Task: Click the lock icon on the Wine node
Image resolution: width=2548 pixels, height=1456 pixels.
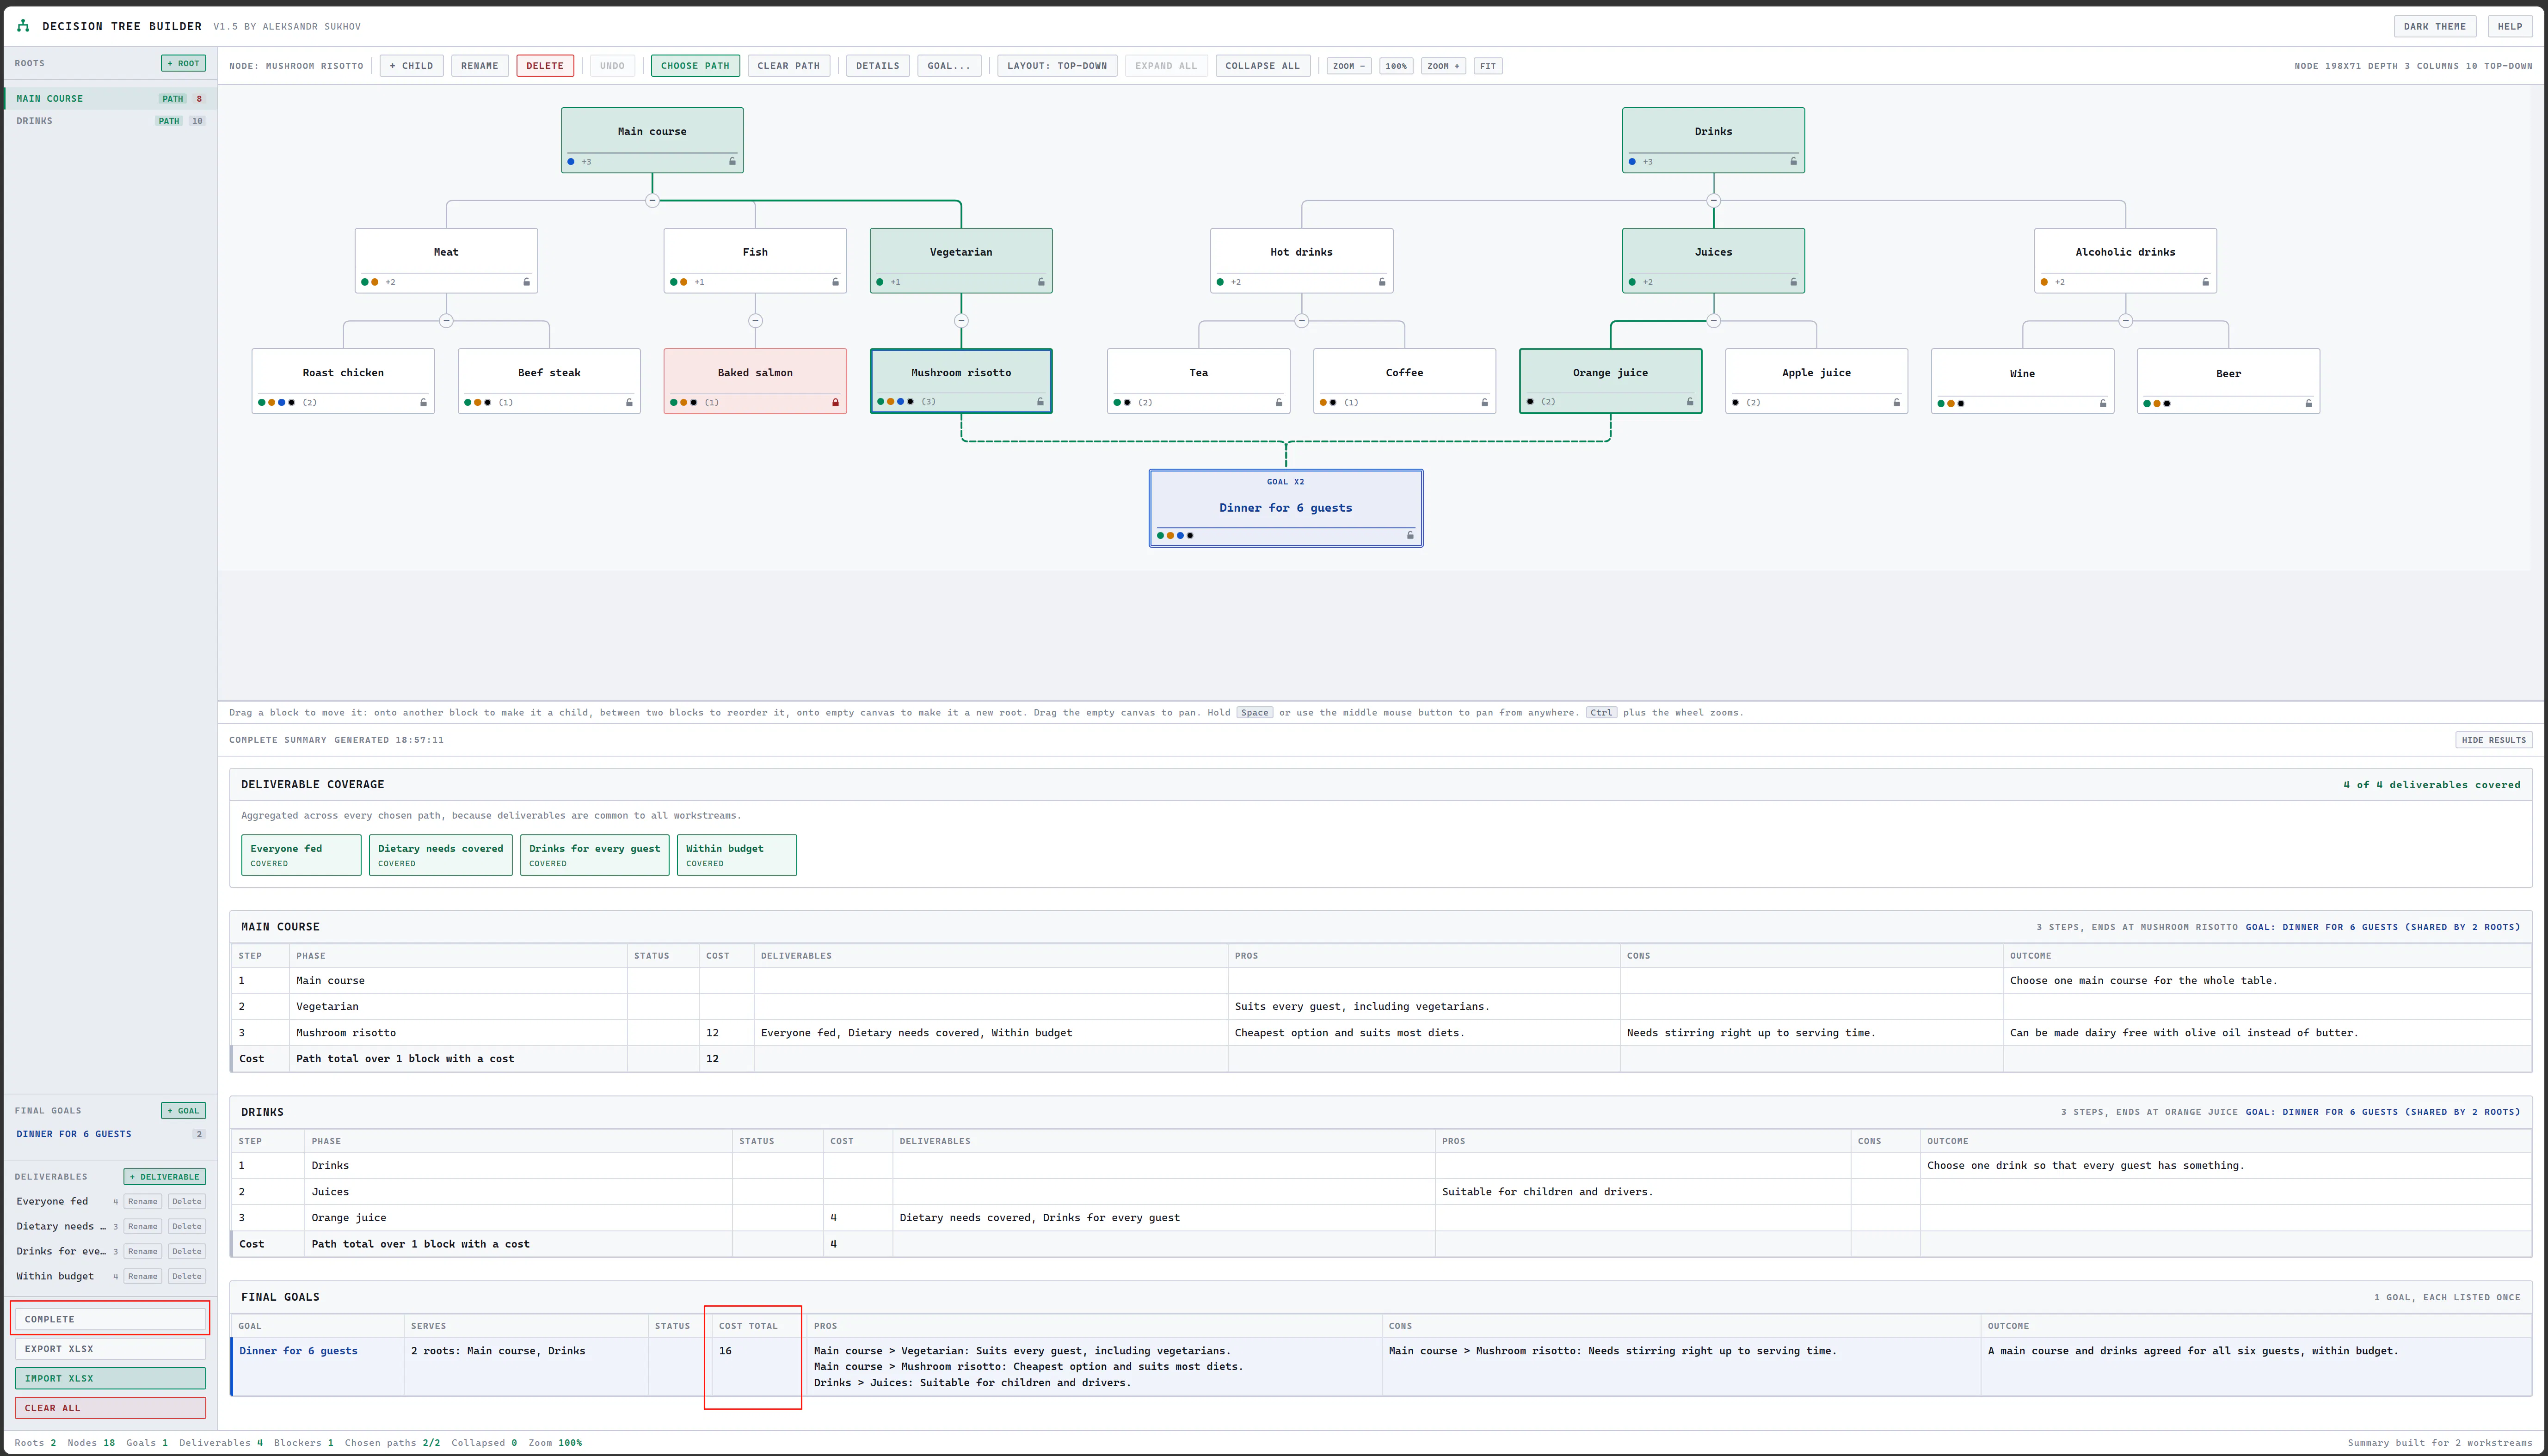Action: (2103, 403)
